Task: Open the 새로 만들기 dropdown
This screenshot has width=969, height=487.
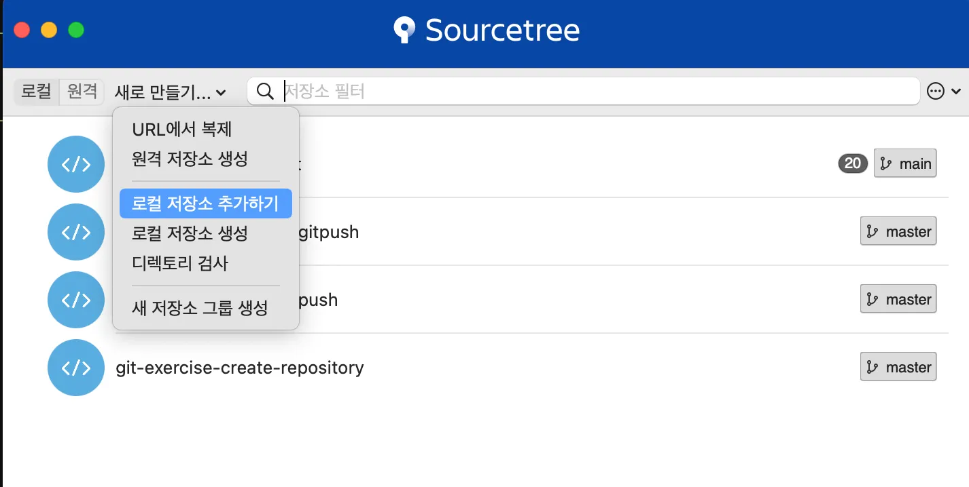Action: [x=170, y=92]
